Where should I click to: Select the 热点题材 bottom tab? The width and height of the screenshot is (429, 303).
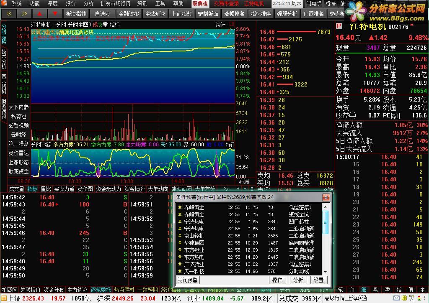click(x=124, y=290)
